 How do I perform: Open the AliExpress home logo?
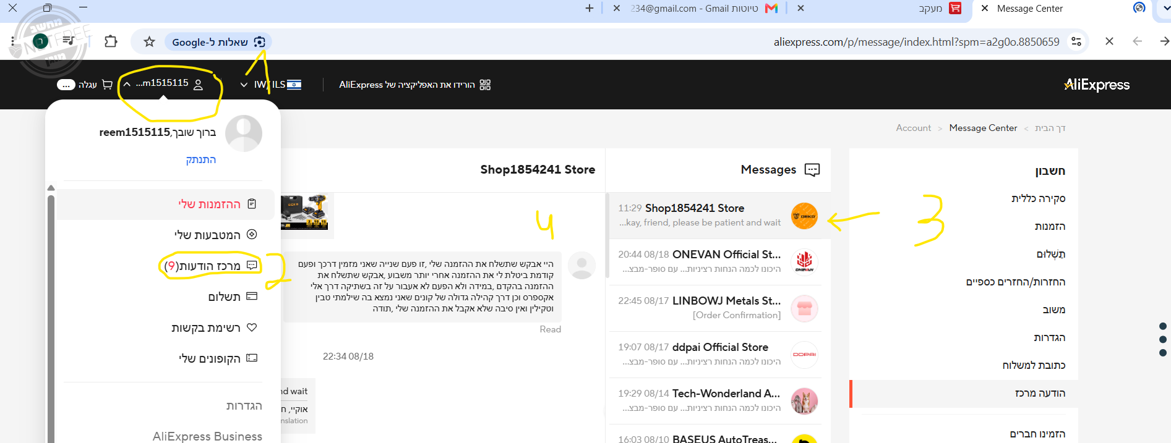1097,85
